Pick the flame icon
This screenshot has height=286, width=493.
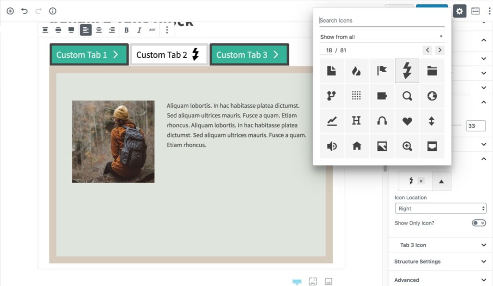357,71
